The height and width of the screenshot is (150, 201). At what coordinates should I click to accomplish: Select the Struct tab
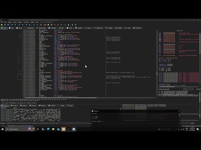coord(70,106)
